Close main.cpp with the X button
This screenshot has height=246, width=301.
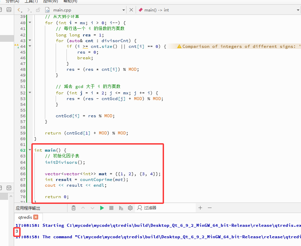click(x=131, y=10)
